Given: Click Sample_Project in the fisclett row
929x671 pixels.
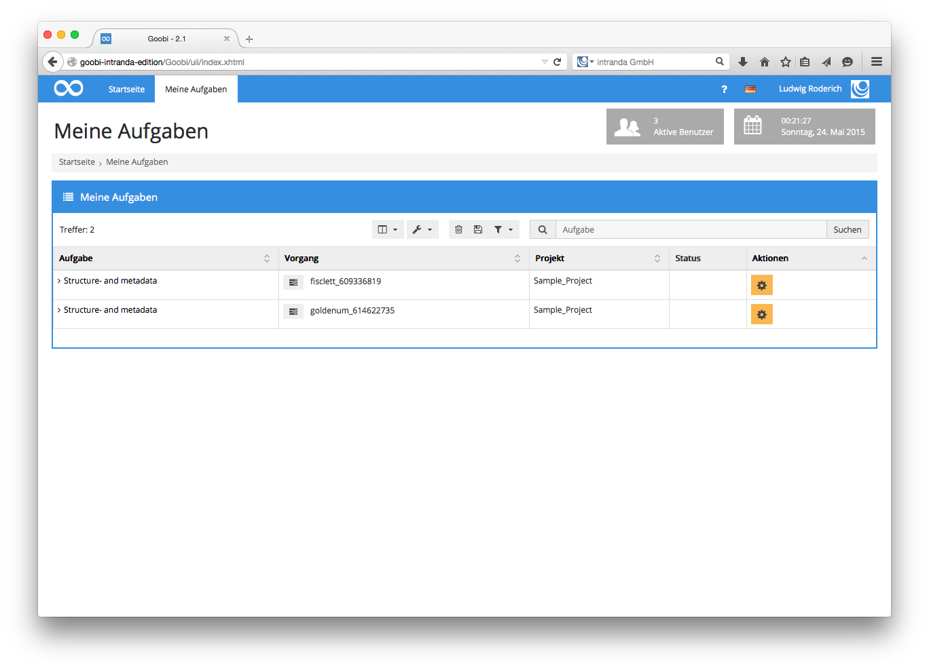Looking at the screenshot, I should click(x=563, y=281).
